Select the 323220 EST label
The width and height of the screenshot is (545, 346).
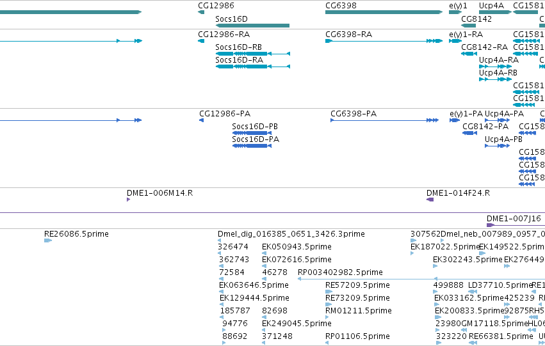click(x=451, y=336)
